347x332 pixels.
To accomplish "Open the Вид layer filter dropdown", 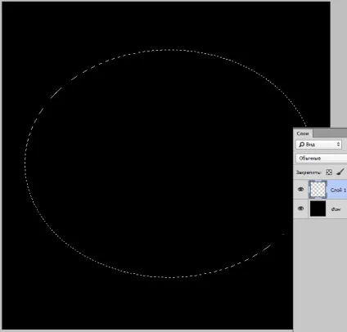I will (318, 145).
